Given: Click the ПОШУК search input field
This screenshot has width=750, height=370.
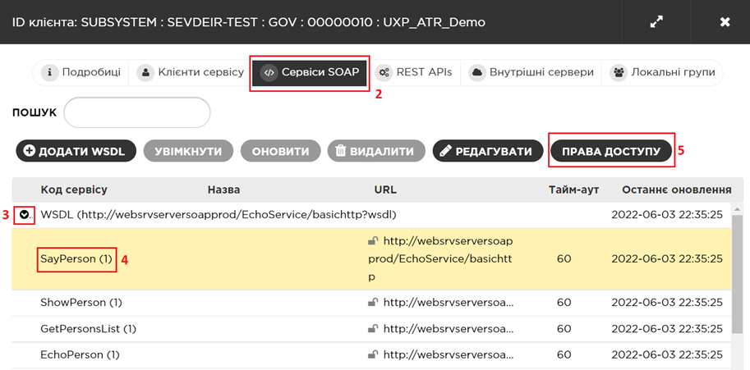Looking at the screenshot, I should (x=137, y=112).
